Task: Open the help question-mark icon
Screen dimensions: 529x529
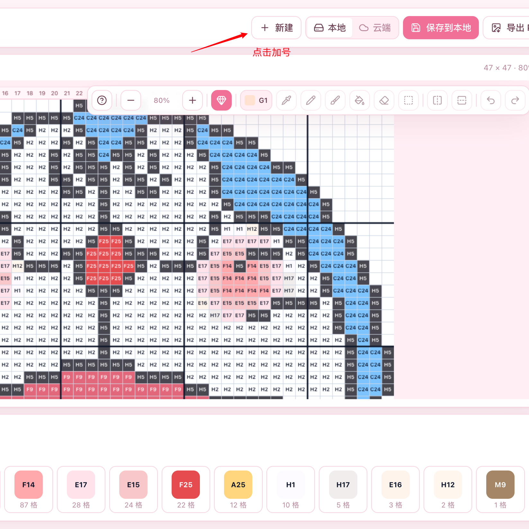Action: click(102, 100)
